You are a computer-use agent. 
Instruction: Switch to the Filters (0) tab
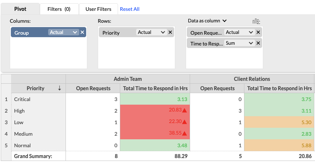(59, 9)
